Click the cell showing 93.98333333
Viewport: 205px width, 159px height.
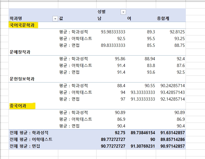(113, 32)
